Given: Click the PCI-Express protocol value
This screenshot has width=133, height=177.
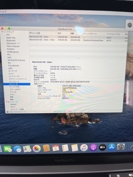Looking at the screenshot, I should (x=67, y=92).
